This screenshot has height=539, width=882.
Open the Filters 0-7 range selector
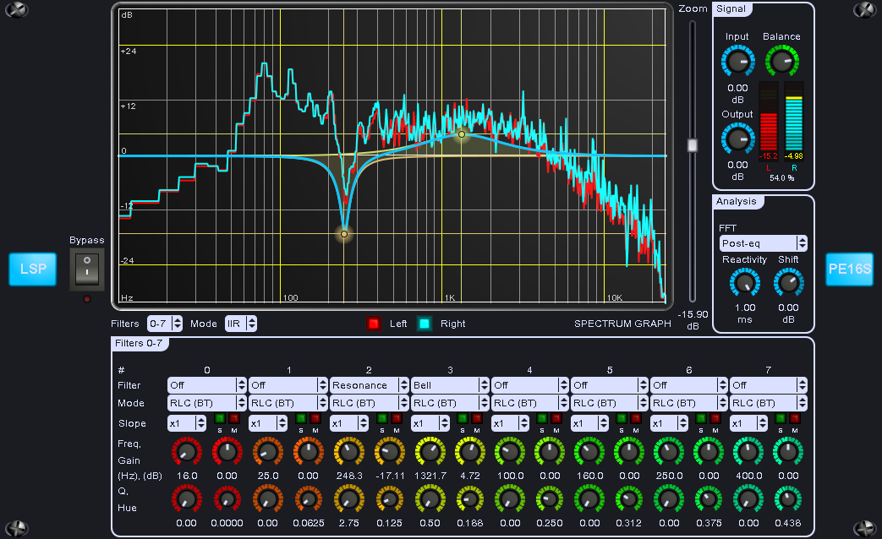tap(165, 324)
